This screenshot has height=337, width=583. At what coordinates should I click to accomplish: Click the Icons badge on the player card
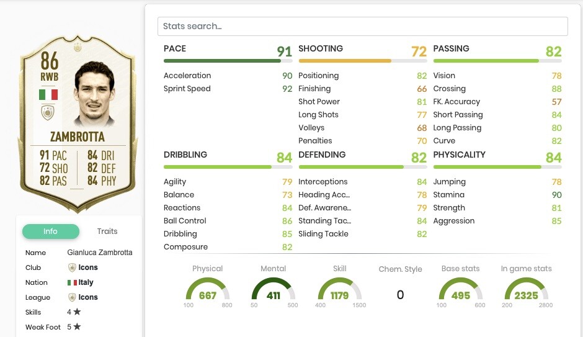(x=48, y=113)
